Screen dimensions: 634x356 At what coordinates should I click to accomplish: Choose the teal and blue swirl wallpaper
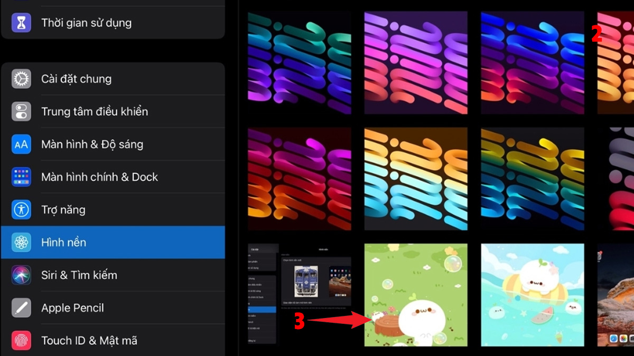click(300, 63)
